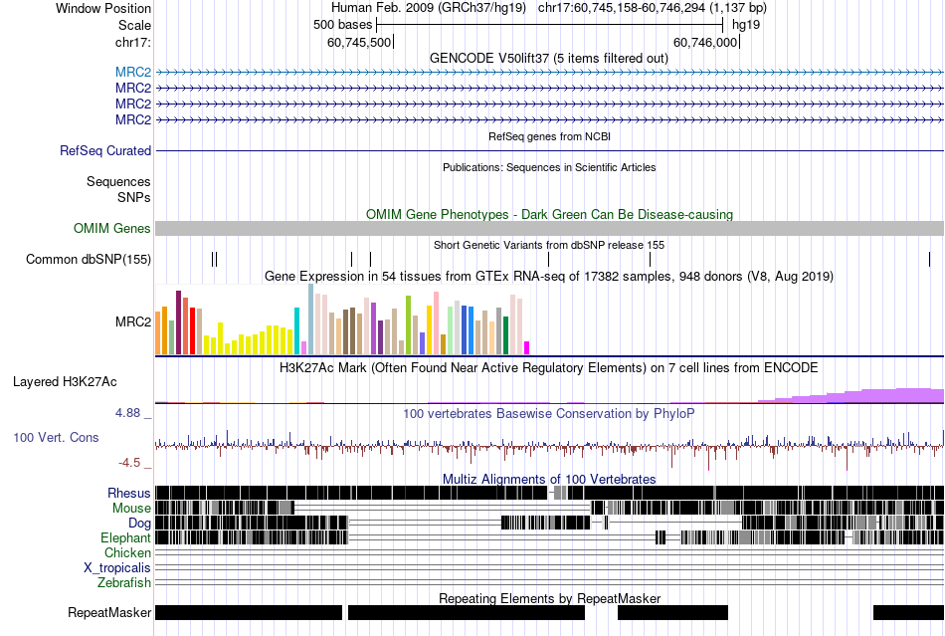Select the light-blue MRC2 transcript label
The height and width of the screenshot is (636, 945).
133,72
